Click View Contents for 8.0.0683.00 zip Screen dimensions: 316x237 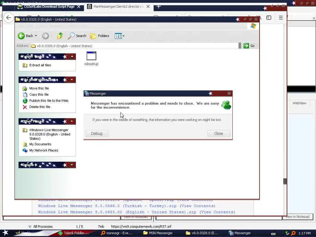(217, 212)
